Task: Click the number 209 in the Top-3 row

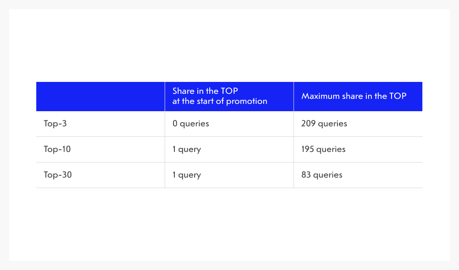Action: [x=308, y=124]
